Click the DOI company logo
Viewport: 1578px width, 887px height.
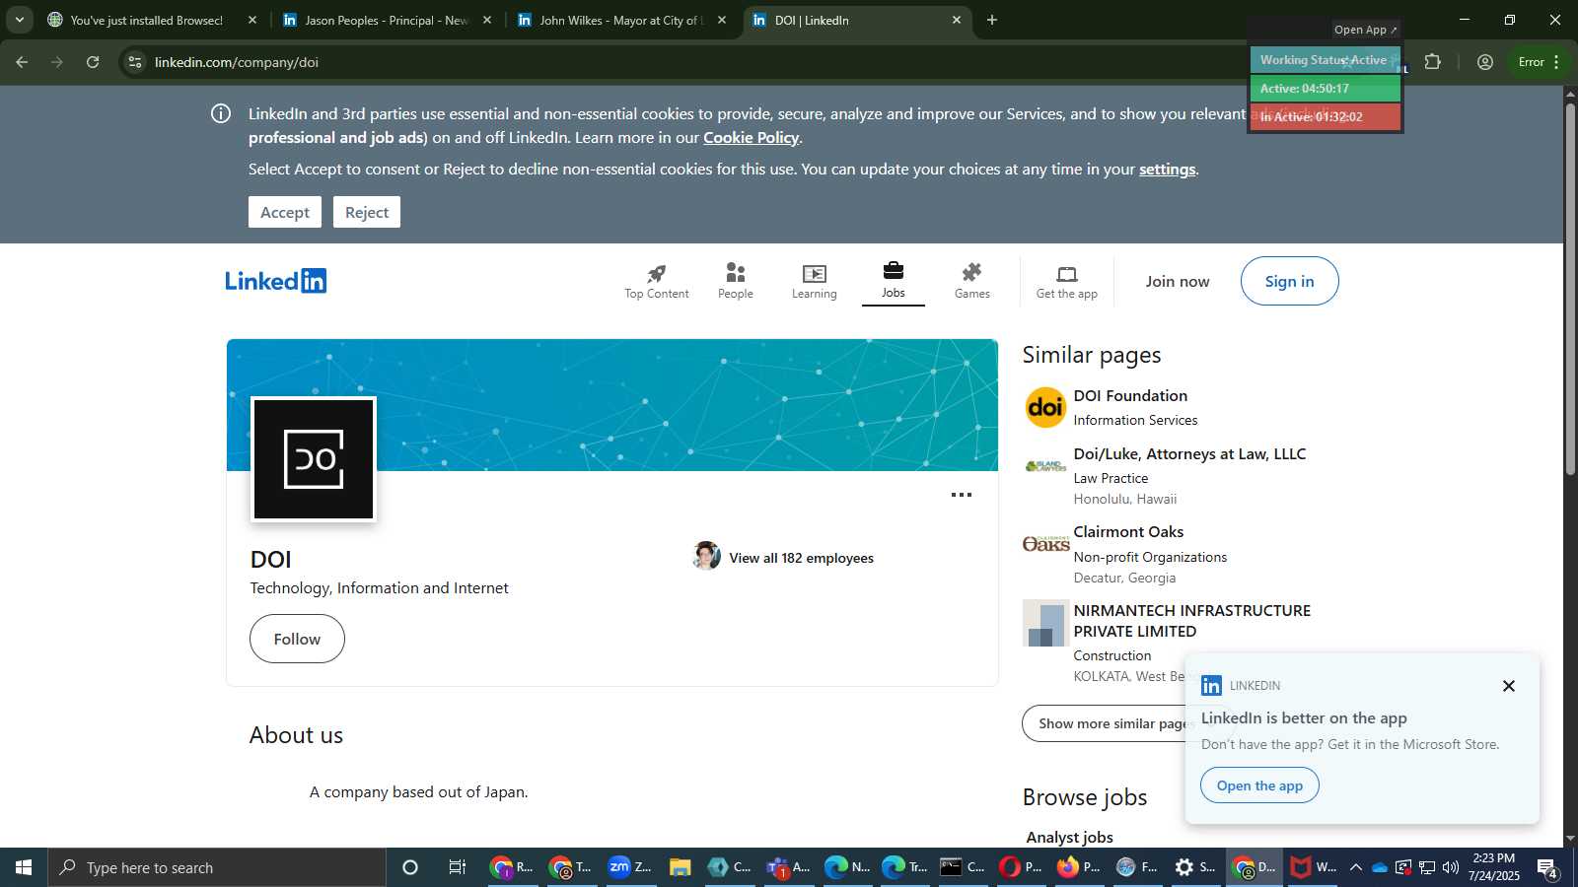click(x=314, y=459)
